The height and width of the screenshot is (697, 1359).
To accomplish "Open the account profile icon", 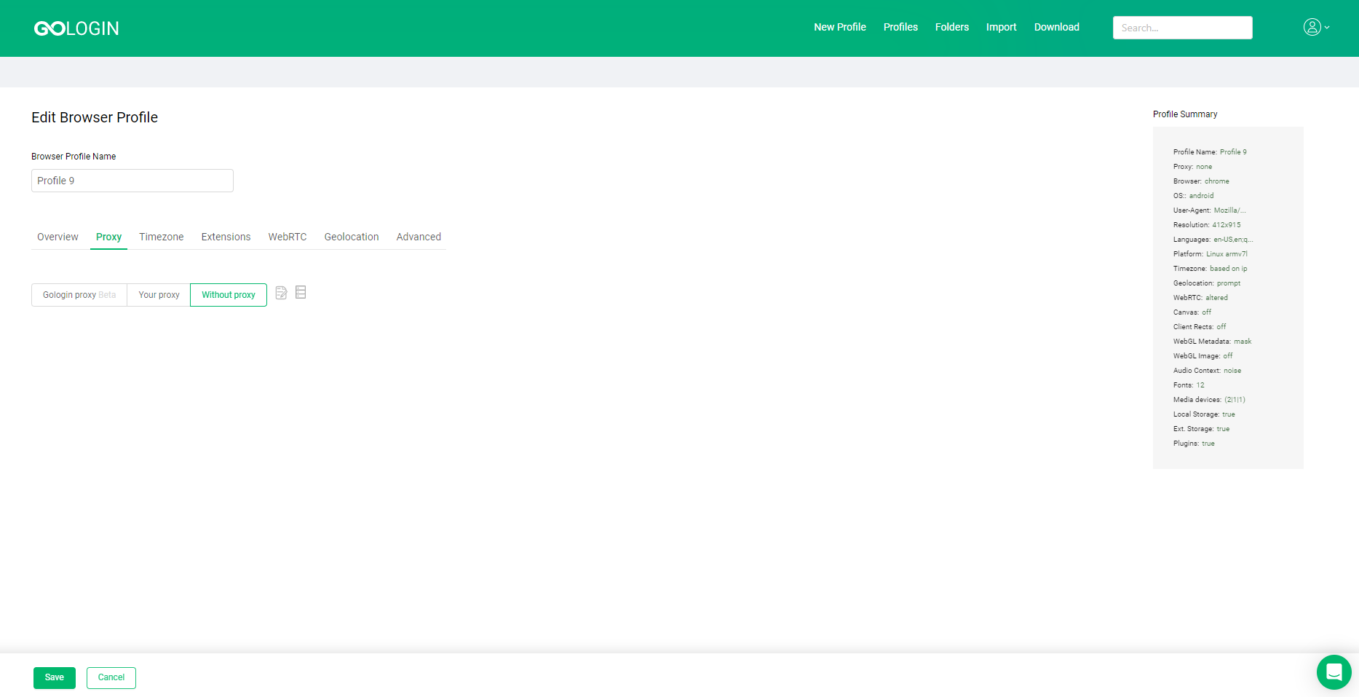I will point(1312,26).
